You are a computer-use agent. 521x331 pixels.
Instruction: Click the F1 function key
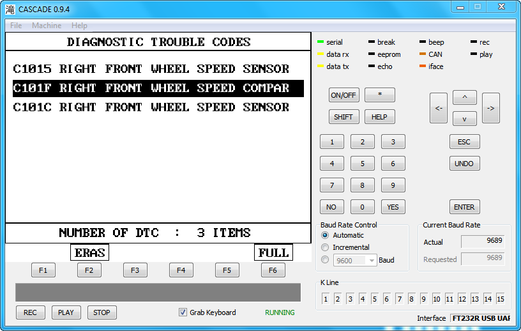[43, 270]
